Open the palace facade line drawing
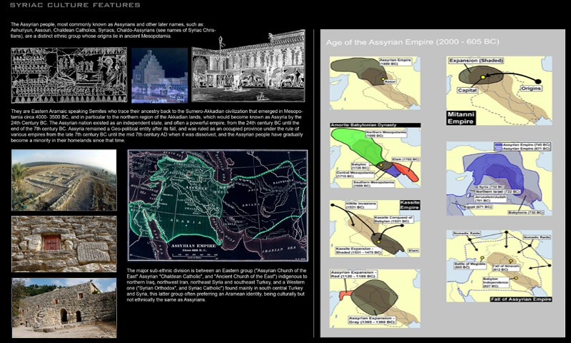This screenshot has width=571, height=343. tap(248, 66)
